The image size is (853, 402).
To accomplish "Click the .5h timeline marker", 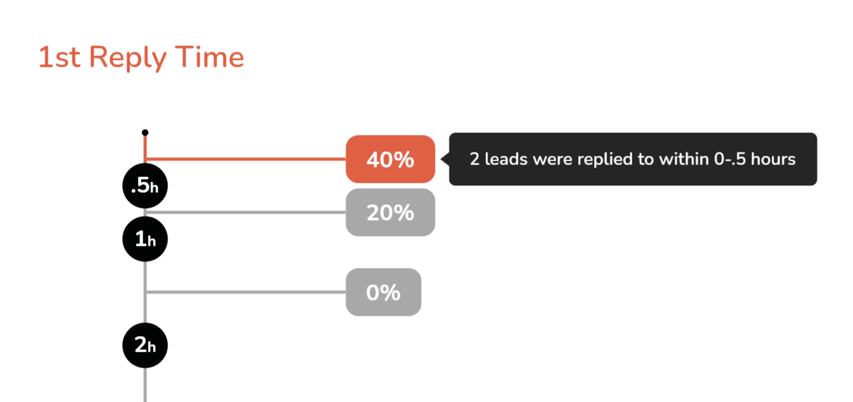I will pyautogui.click(x=145, y=186).
